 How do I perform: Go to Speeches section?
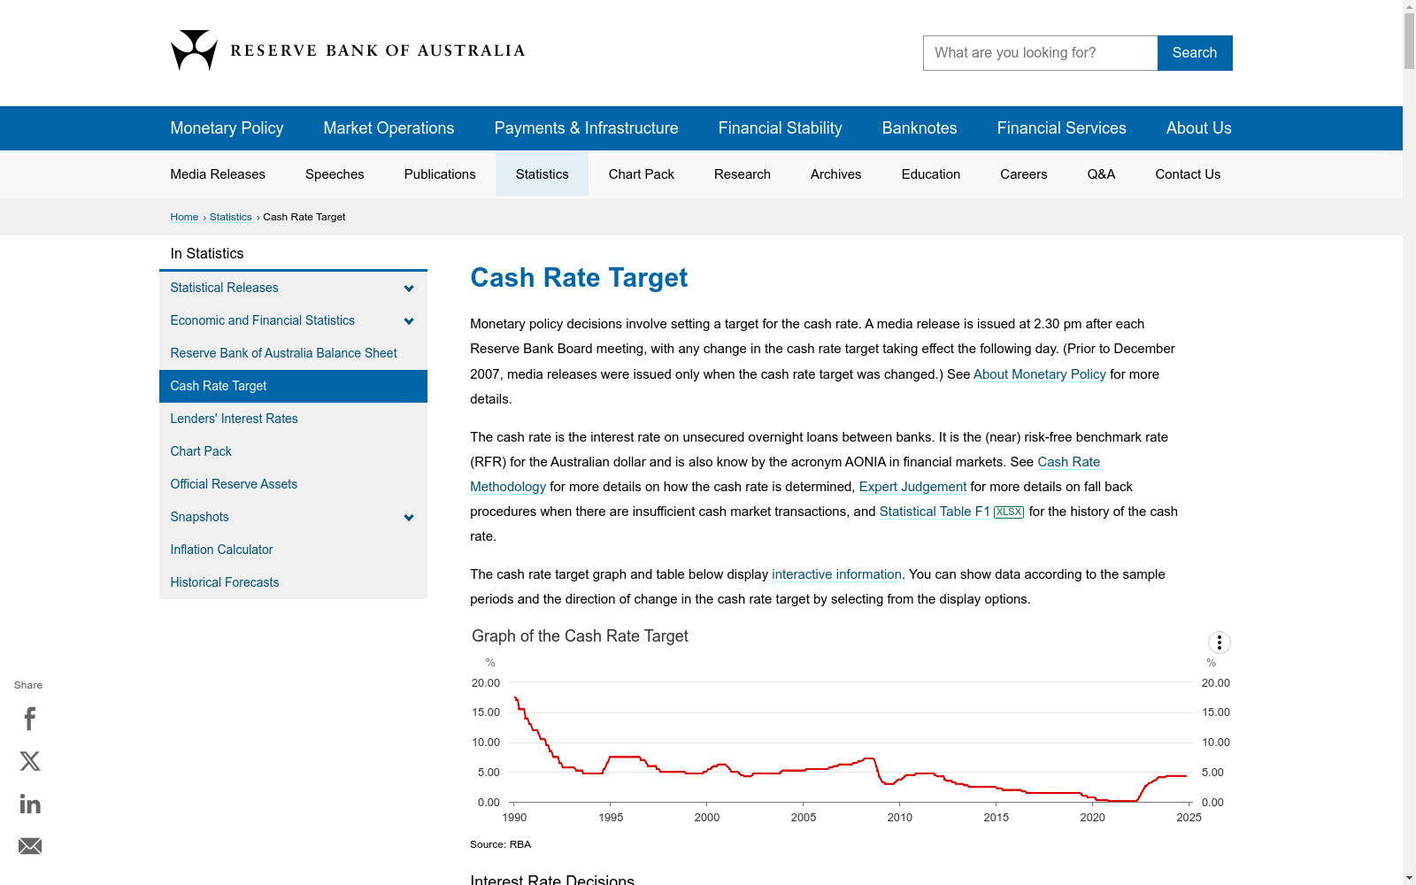pyautogui.click(x=335, y=174)
